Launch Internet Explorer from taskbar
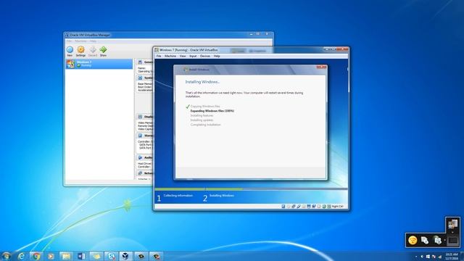464x261 pixels. [x=21, y=256]
